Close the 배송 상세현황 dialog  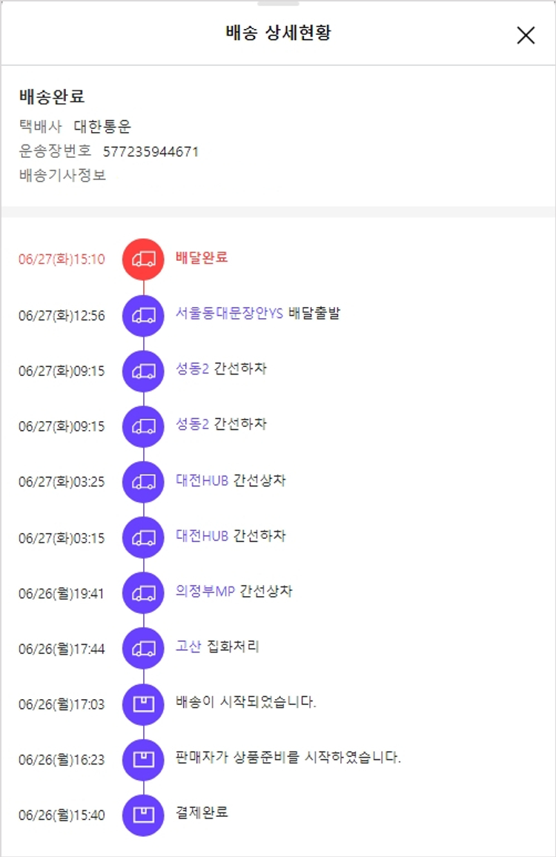click(526, 35)
